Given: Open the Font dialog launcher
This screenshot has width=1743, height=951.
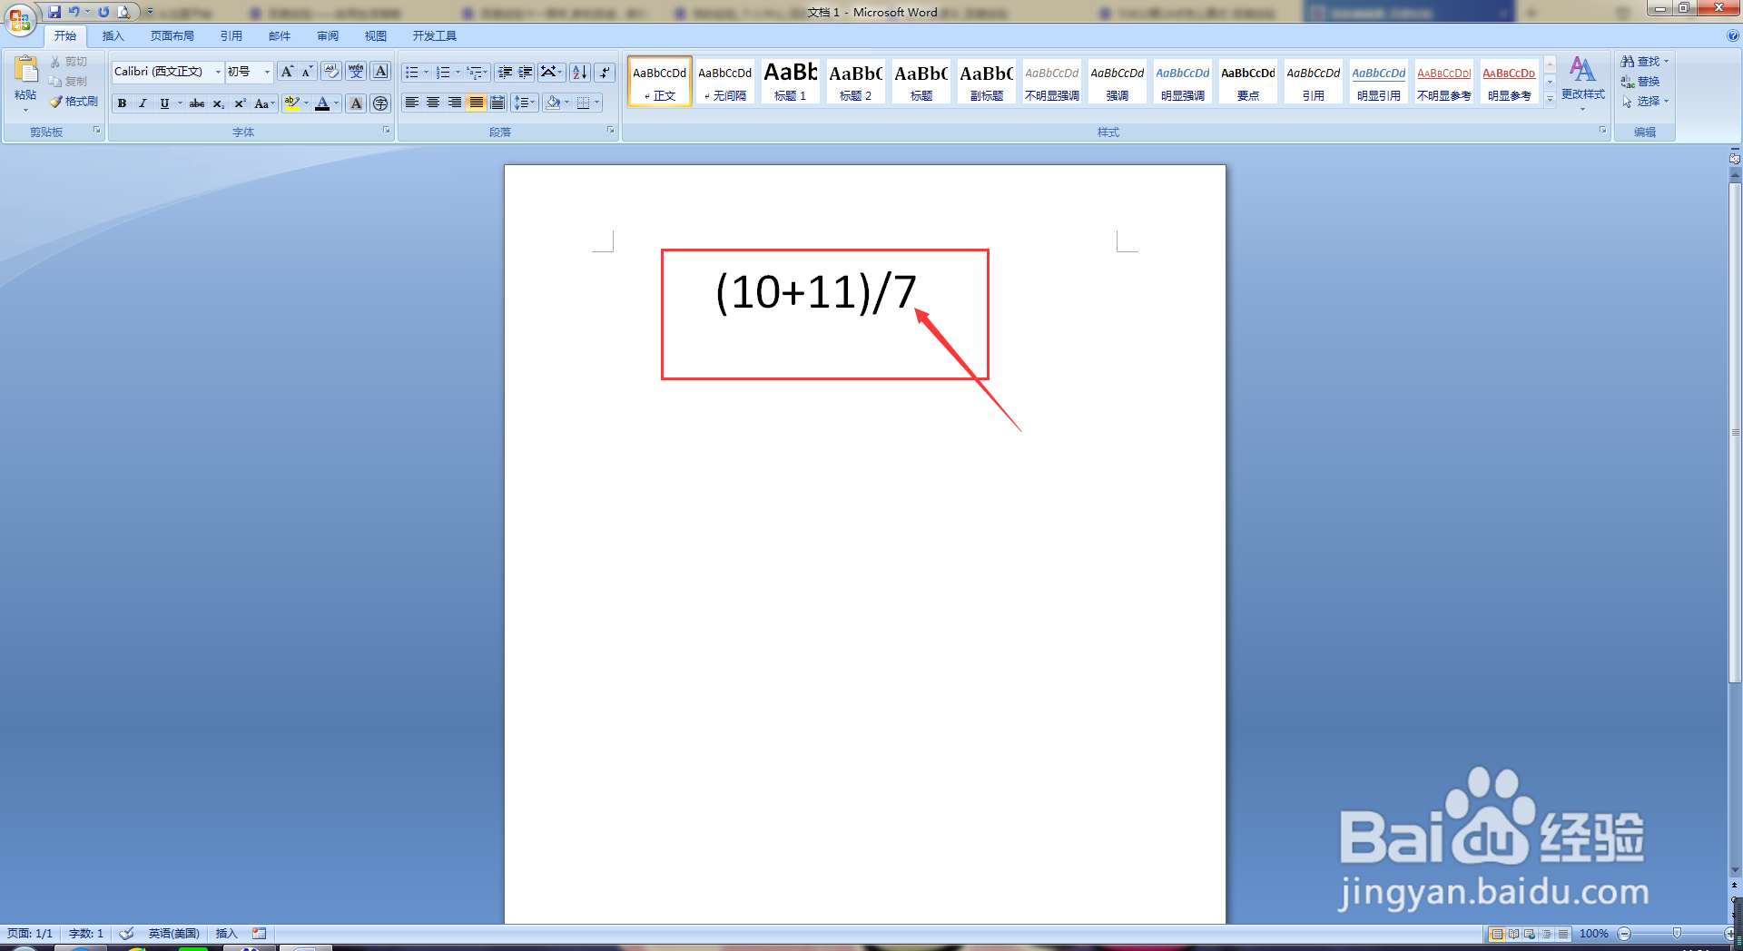Looking at the screenshot, I should coord(387,131).
